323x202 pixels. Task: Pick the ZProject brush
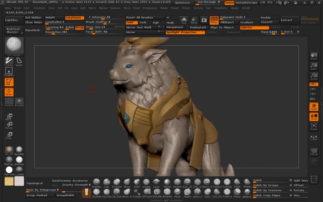point(147,193)
